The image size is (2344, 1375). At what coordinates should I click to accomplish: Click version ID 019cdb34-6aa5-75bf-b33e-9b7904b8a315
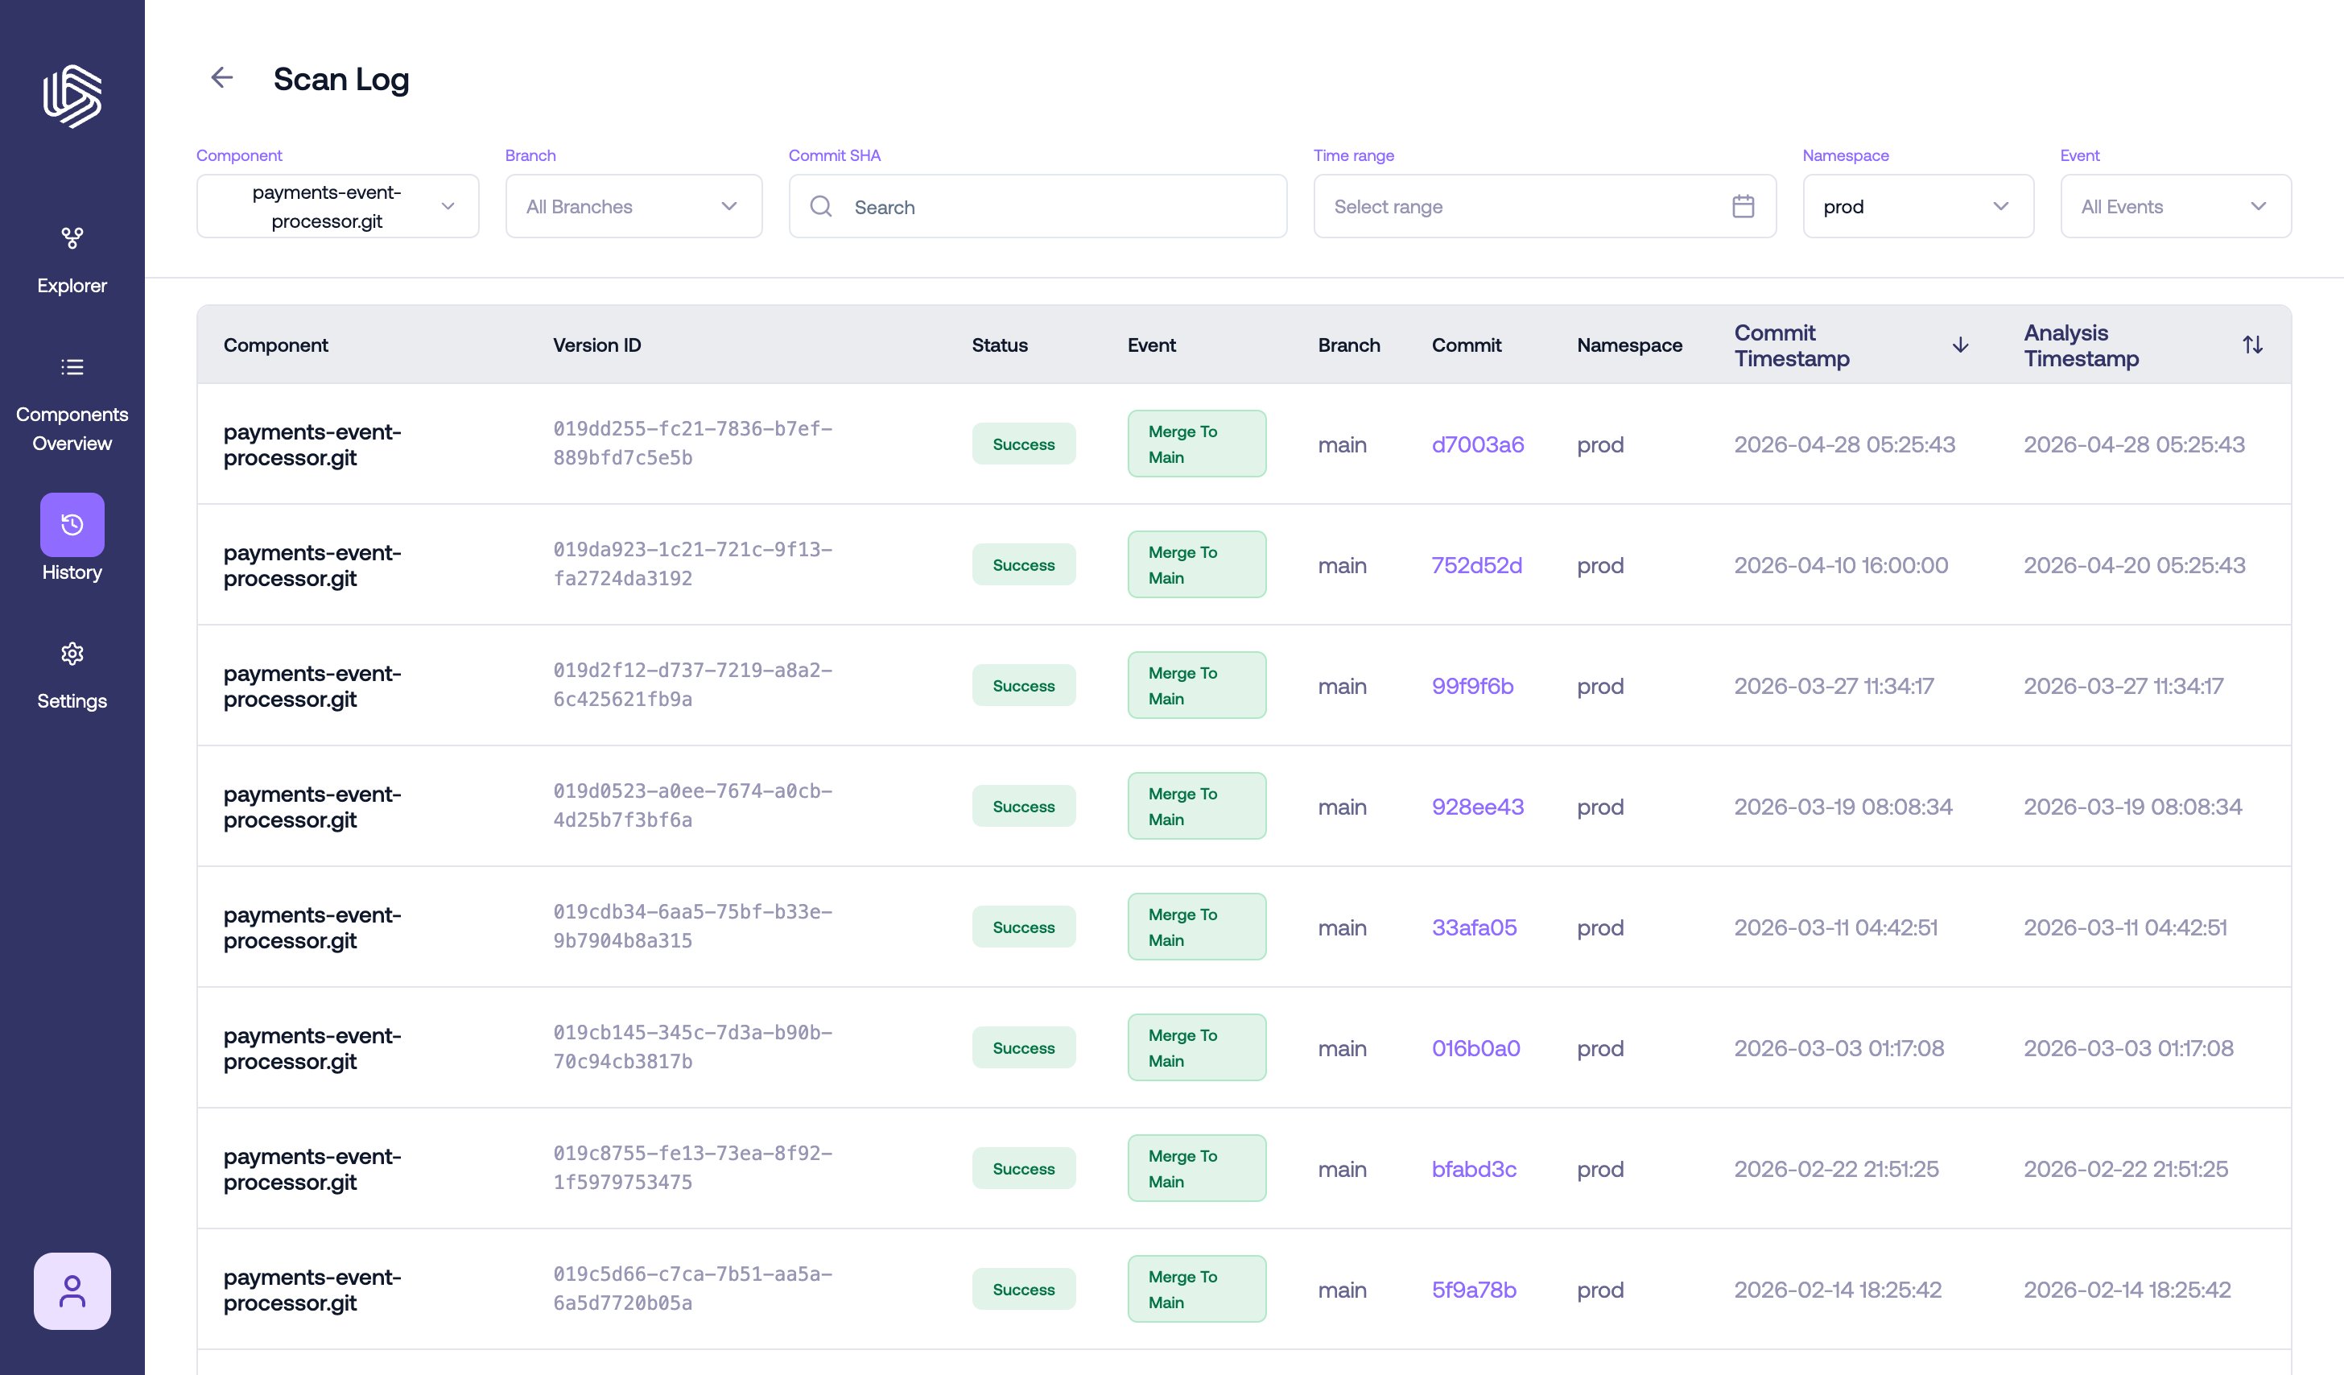692,927
